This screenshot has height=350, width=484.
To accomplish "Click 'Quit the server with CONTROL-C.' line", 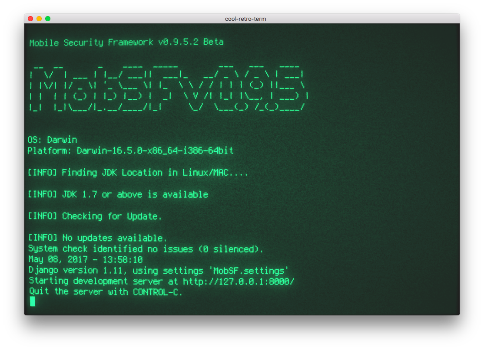I will 106,292.
